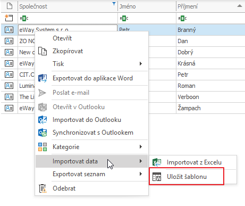The image size is (245, 206).
Task: Click the contact card icon for Dobrý
Action: [9, 52]
